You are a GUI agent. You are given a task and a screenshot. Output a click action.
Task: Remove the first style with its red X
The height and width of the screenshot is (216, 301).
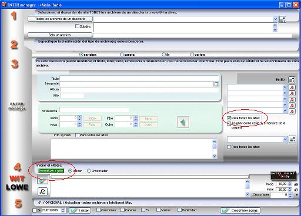292,87
